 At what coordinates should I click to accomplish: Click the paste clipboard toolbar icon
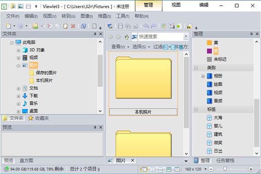pyautogui.click(x=65, y=26)
